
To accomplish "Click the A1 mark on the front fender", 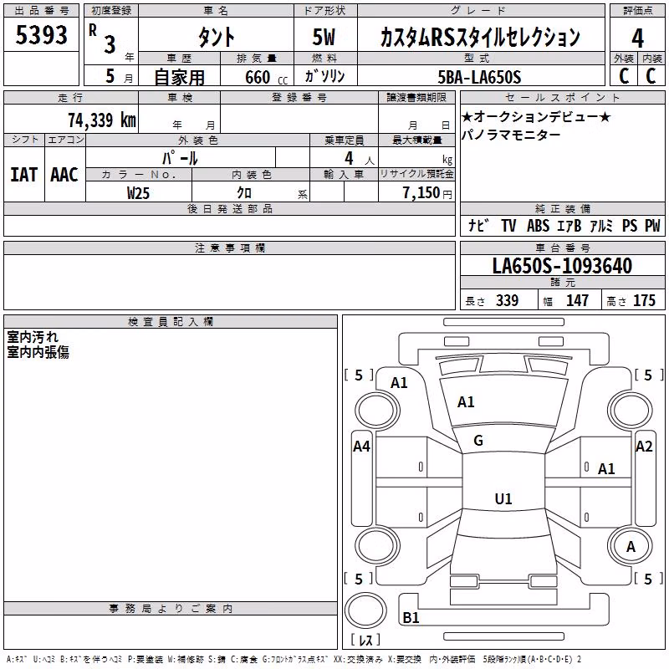I will (x=399, y=383).
